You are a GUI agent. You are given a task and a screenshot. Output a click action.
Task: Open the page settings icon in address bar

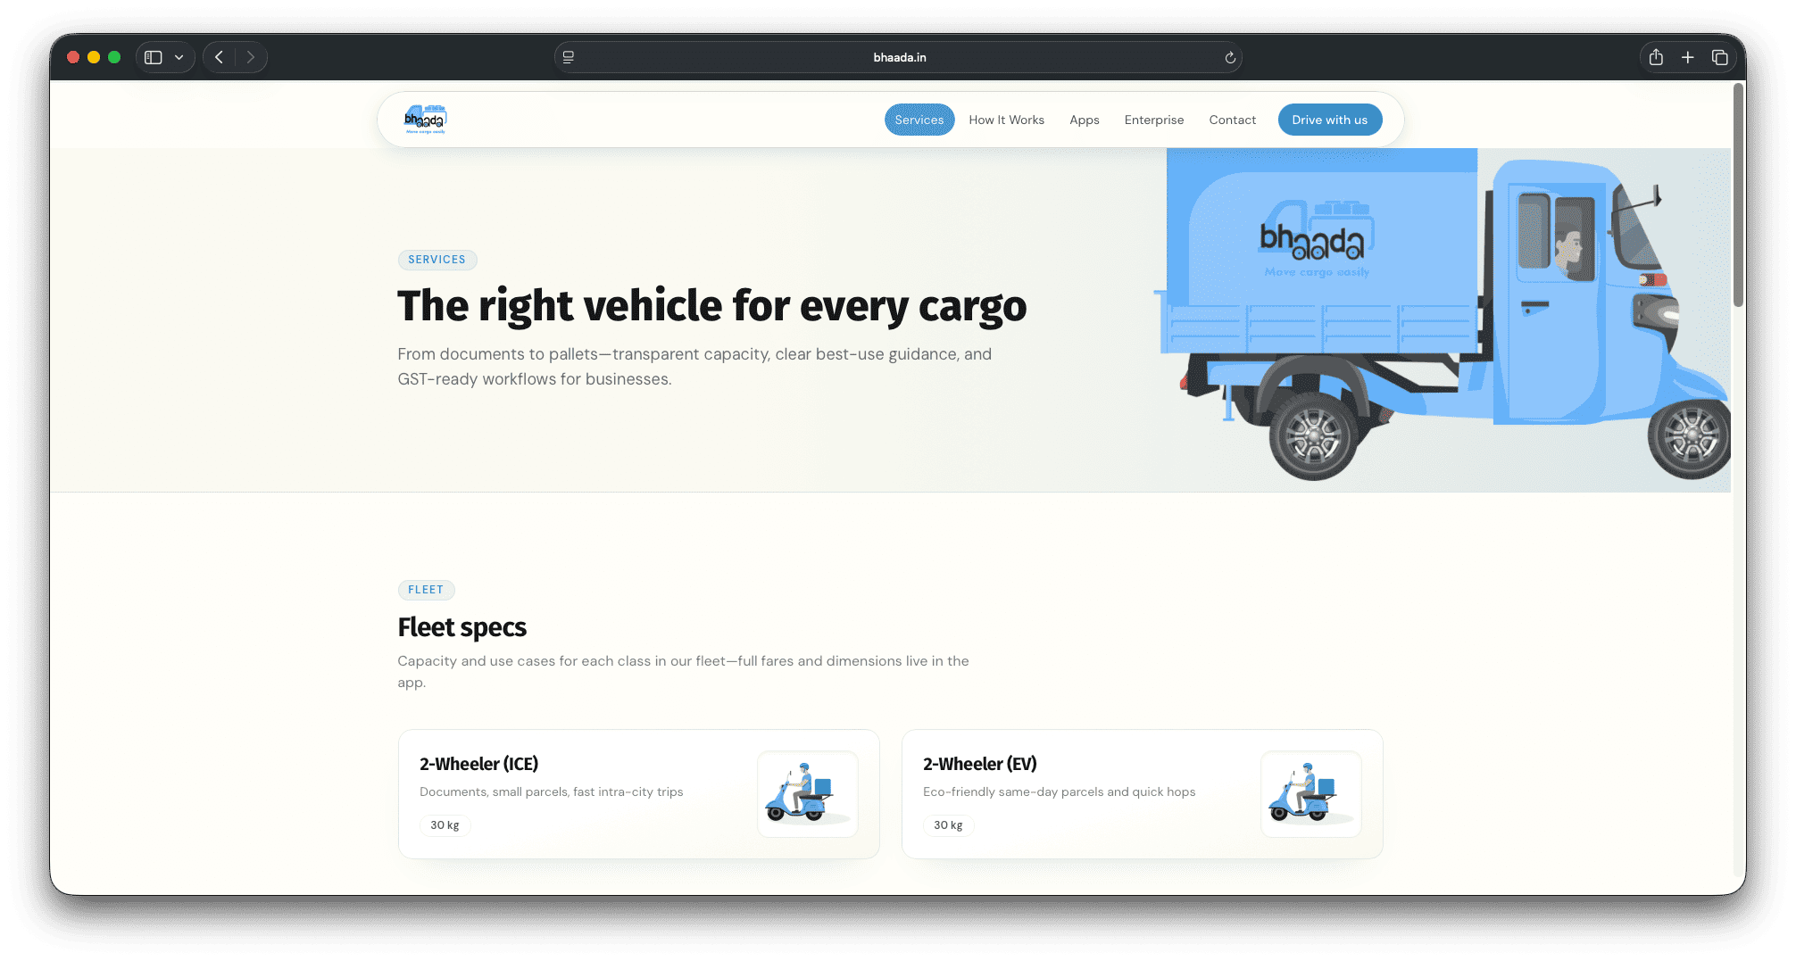coord(569,57)
